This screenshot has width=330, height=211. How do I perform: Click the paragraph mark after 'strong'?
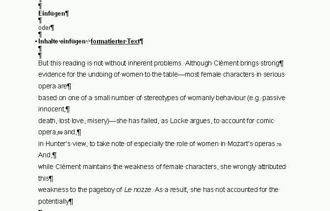coord(281,63)
